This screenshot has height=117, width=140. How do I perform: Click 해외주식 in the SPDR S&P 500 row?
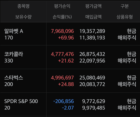point(127,108)
